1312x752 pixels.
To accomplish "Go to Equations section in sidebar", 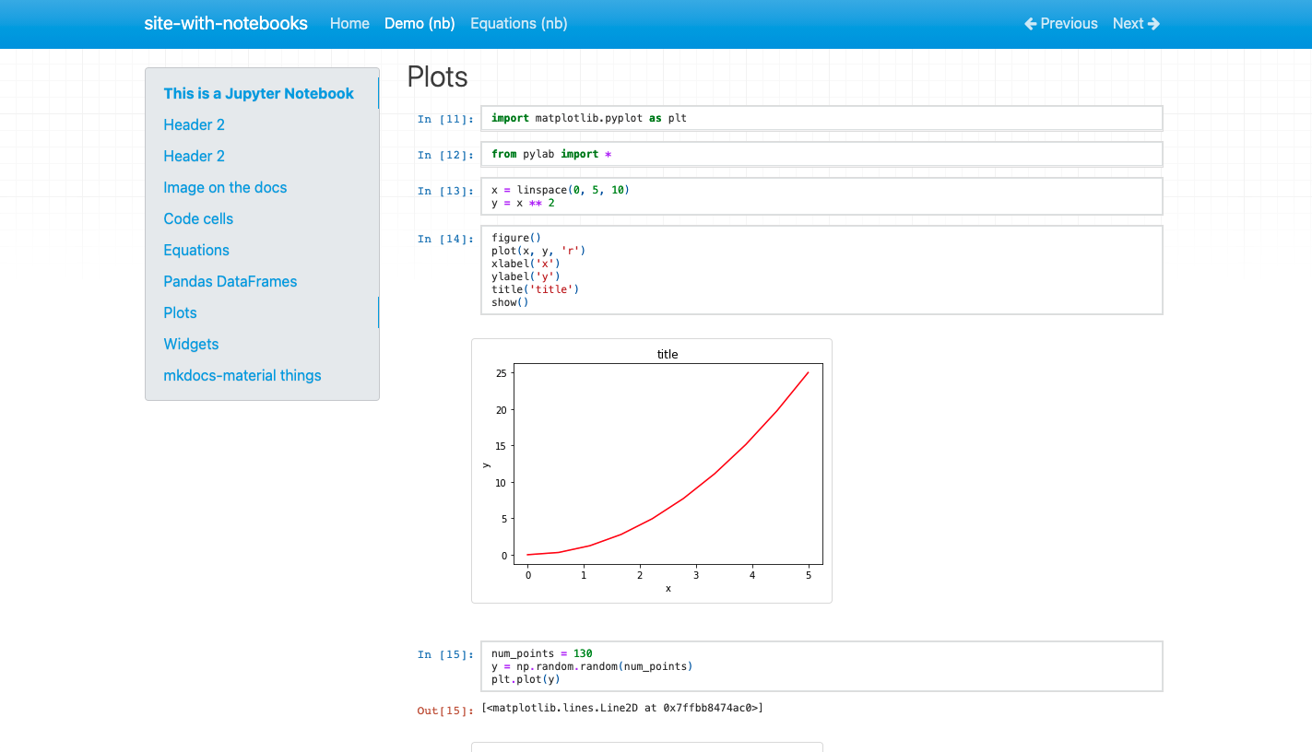I will coord(196,251).
